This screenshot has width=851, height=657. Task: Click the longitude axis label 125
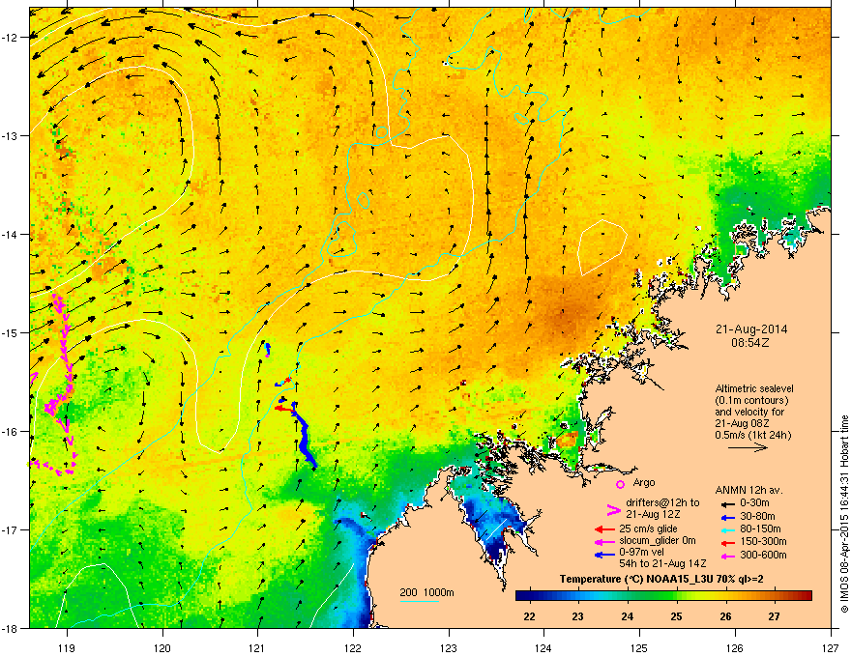(639, 647)
